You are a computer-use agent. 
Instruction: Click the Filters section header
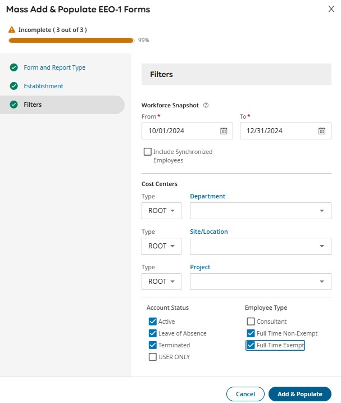pyautogui.click(x=237, y=74)
